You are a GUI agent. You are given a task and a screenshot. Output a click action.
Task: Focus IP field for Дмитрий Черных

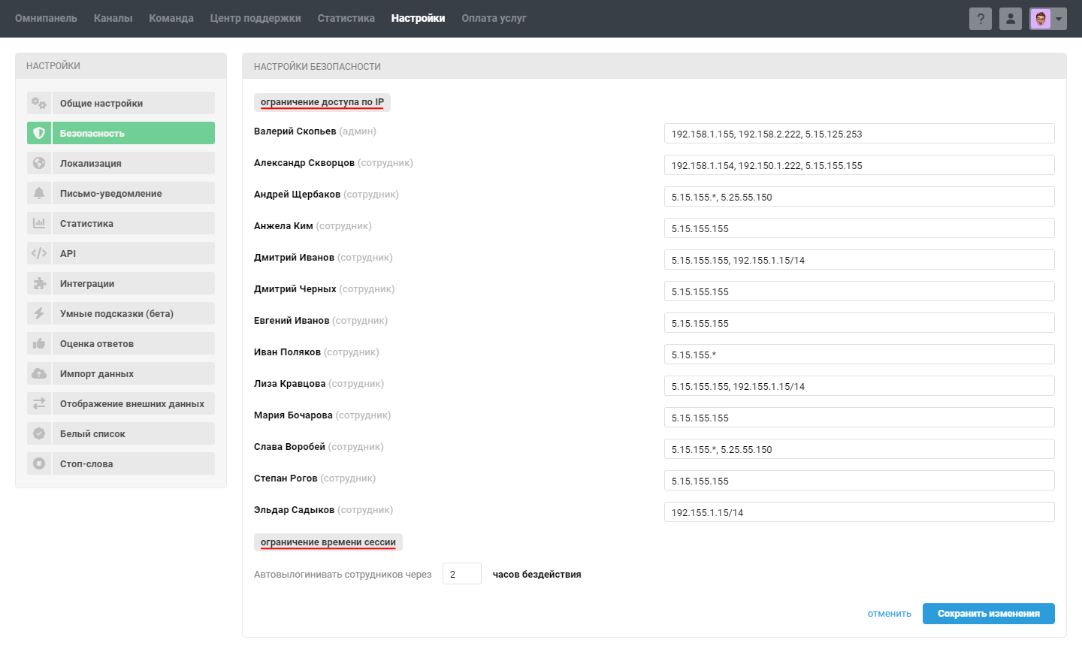pyautogui.click(x=860, y=291)
